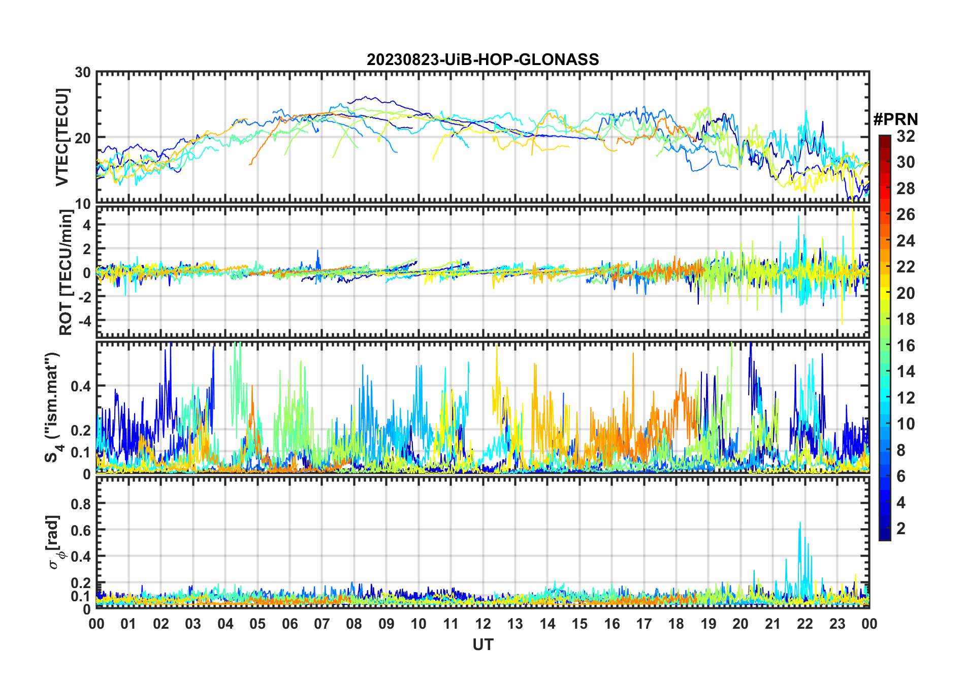Click colorbar tick label 18
Viewport: 966px width, 676px height.
click(x=906, y=319)
